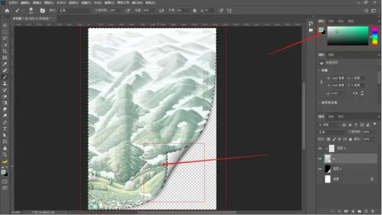Select the Crop tool
Viewport: 382px width, 215px height.
tap(5, 51)
